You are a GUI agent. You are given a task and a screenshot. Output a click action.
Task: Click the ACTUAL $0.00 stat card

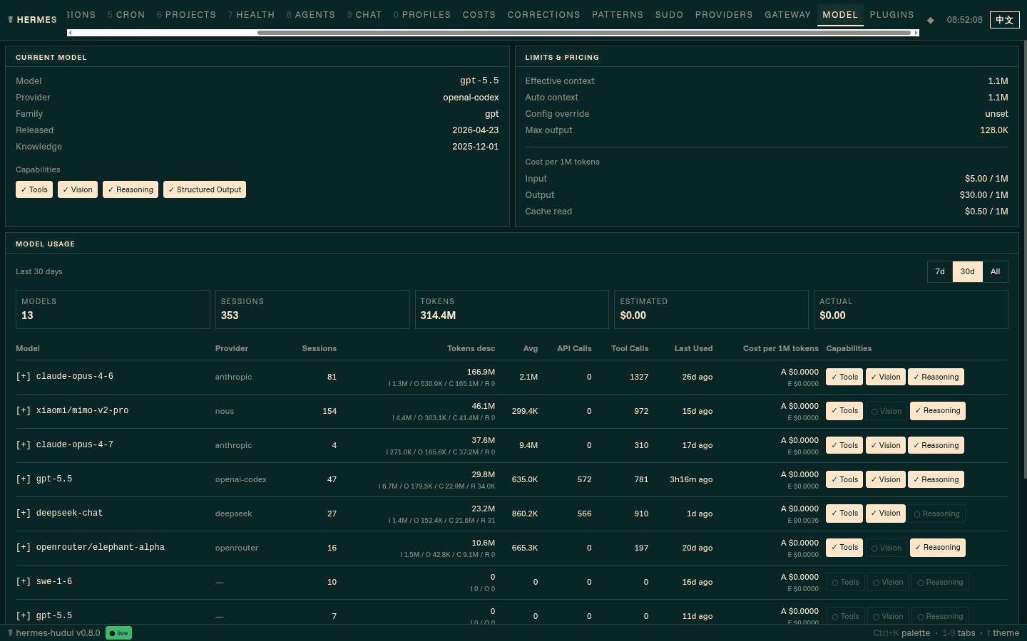911,309
